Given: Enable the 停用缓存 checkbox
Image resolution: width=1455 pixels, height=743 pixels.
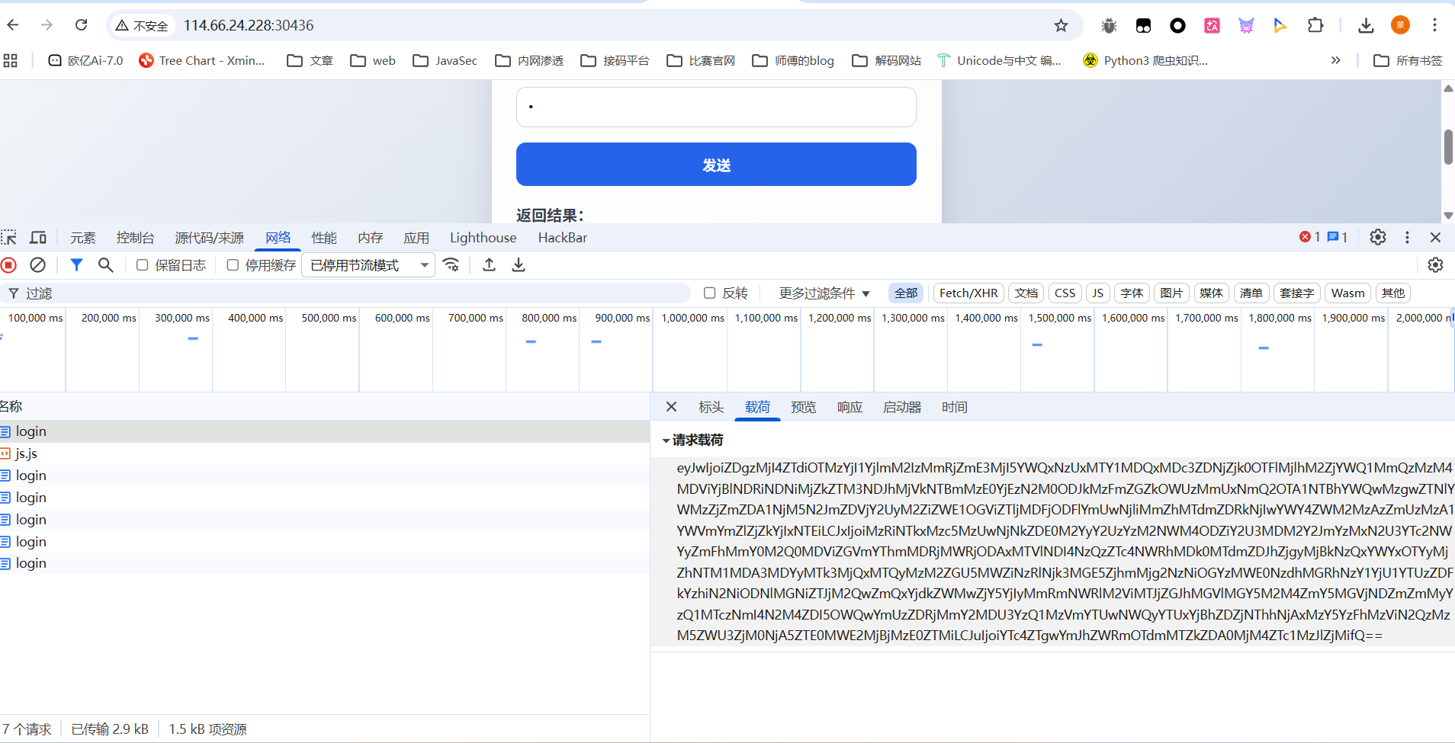Looking at the screenshot, I should pyautogui.click(x=233, y=265).
